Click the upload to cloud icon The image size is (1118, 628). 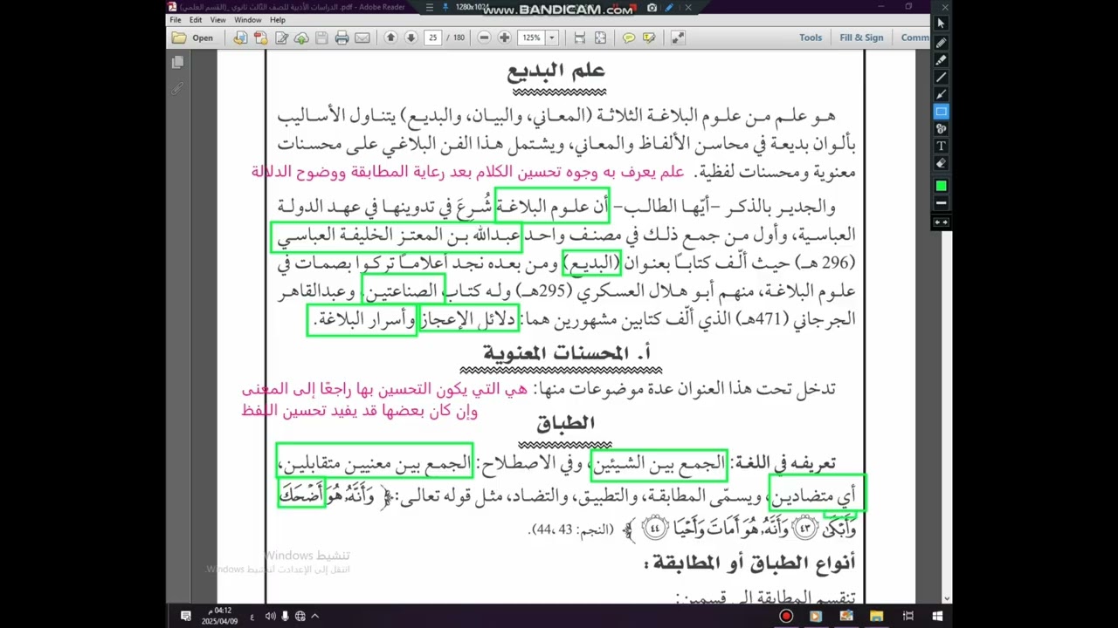pos(301,38)
